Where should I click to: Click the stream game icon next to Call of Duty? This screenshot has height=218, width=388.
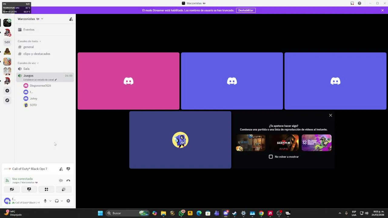tap(68, 169)
